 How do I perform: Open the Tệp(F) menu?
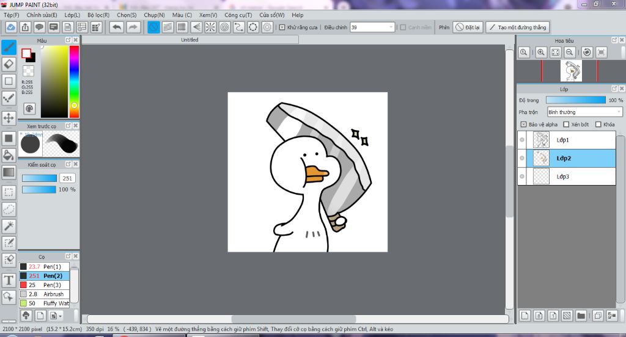click(x=12, y=15)
